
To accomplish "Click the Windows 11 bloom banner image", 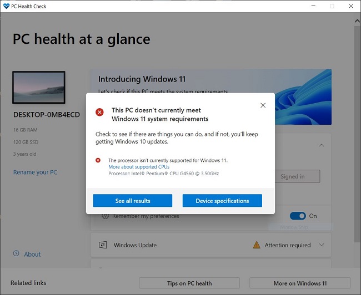I will point(303,96).
